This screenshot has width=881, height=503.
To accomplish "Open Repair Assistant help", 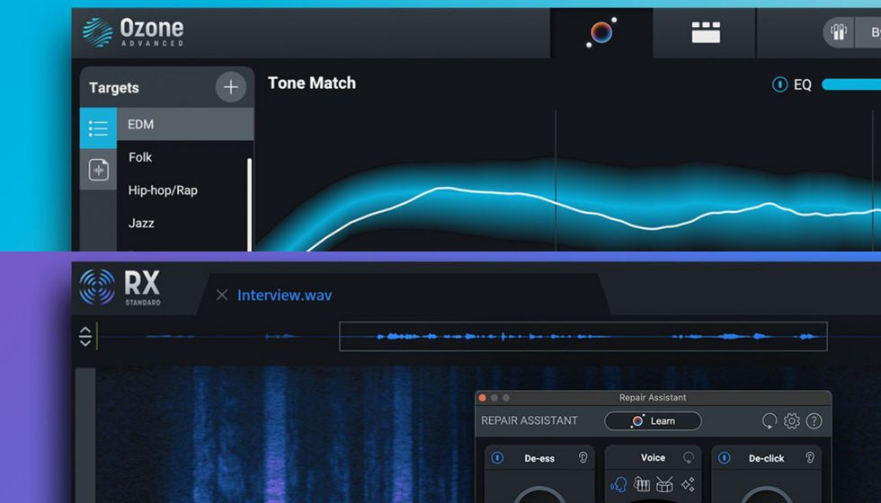I will coord(814,421).
